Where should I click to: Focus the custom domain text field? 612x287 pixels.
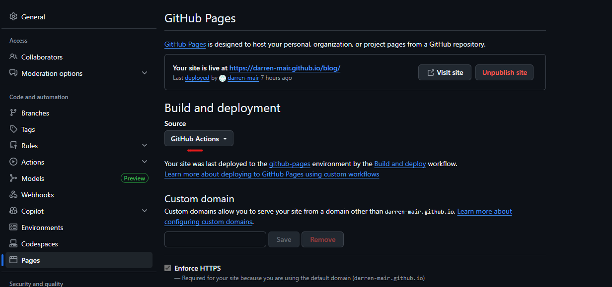(x=216, y=239)
